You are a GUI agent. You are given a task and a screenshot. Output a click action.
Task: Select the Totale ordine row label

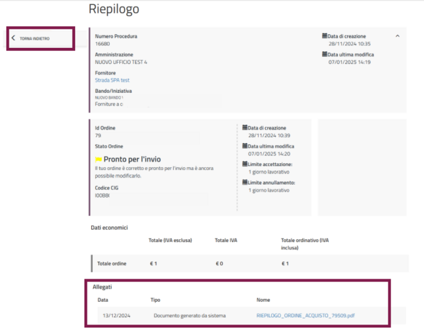tap(112, 264)
